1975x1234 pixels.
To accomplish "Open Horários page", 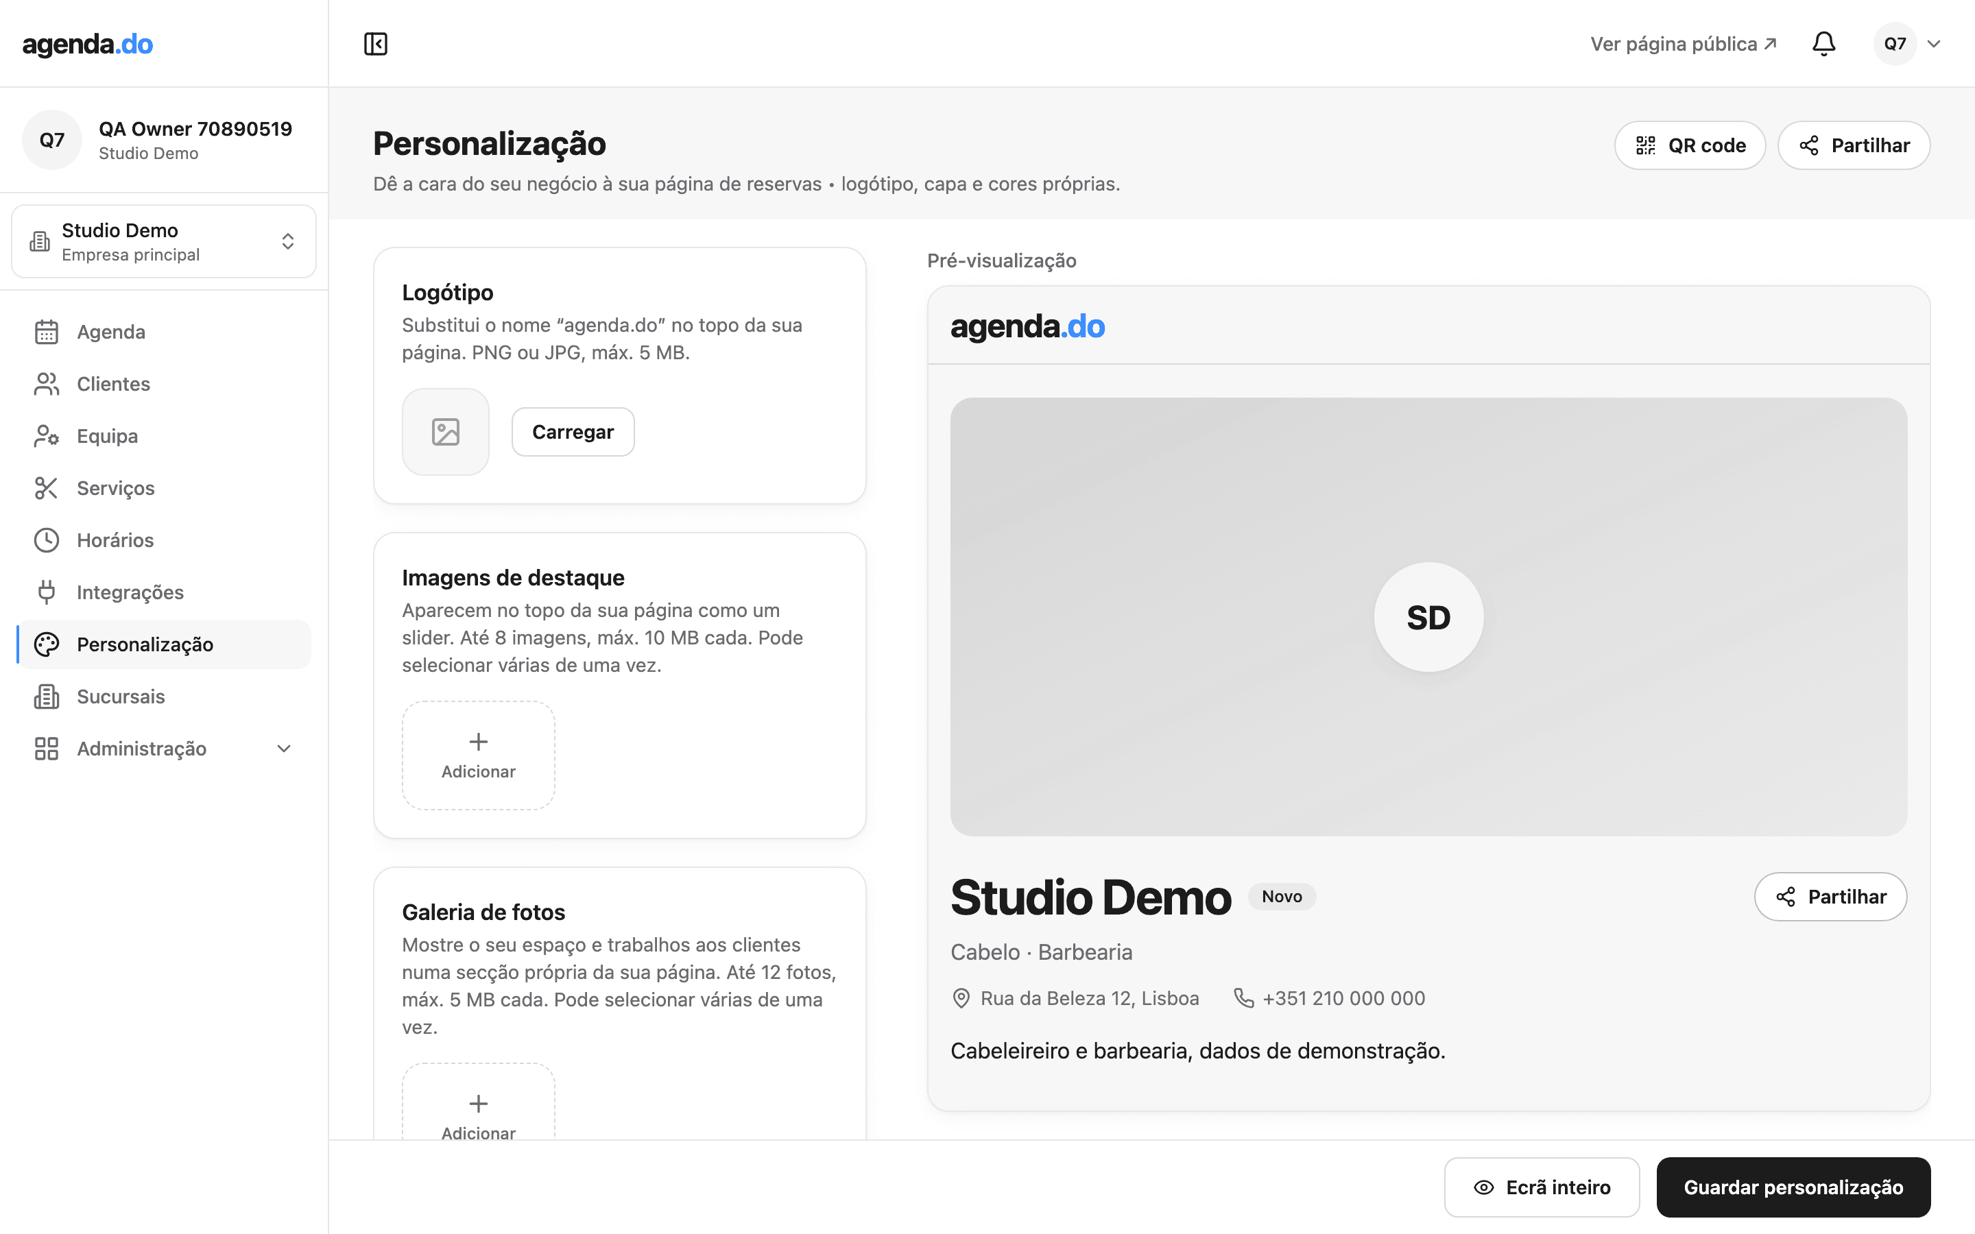I will click(x=164, y=540).
